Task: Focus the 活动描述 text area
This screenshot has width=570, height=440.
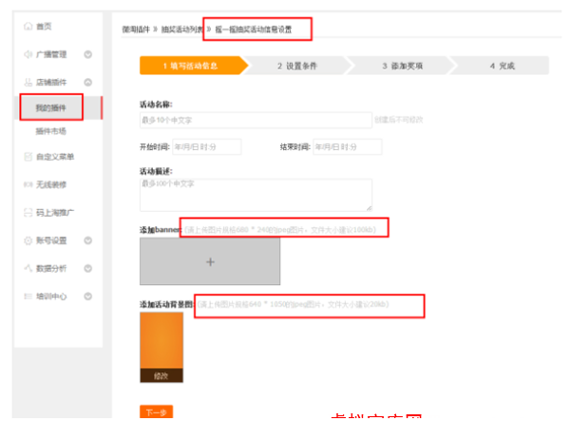Action: click(x=256, y=195)
